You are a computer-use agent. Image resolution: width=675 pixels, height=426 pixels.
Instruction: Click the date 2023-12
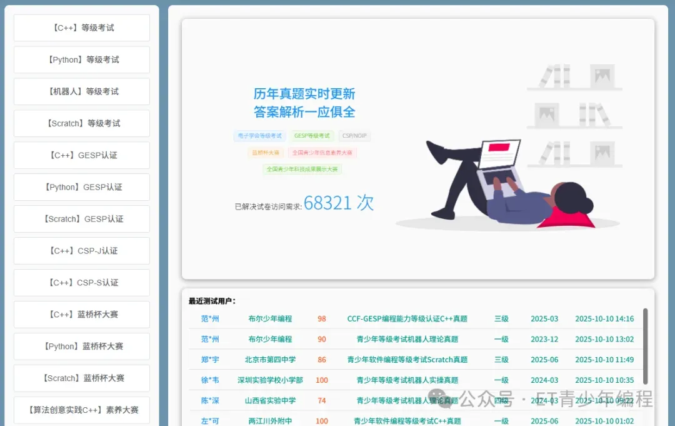coord(544,339)
